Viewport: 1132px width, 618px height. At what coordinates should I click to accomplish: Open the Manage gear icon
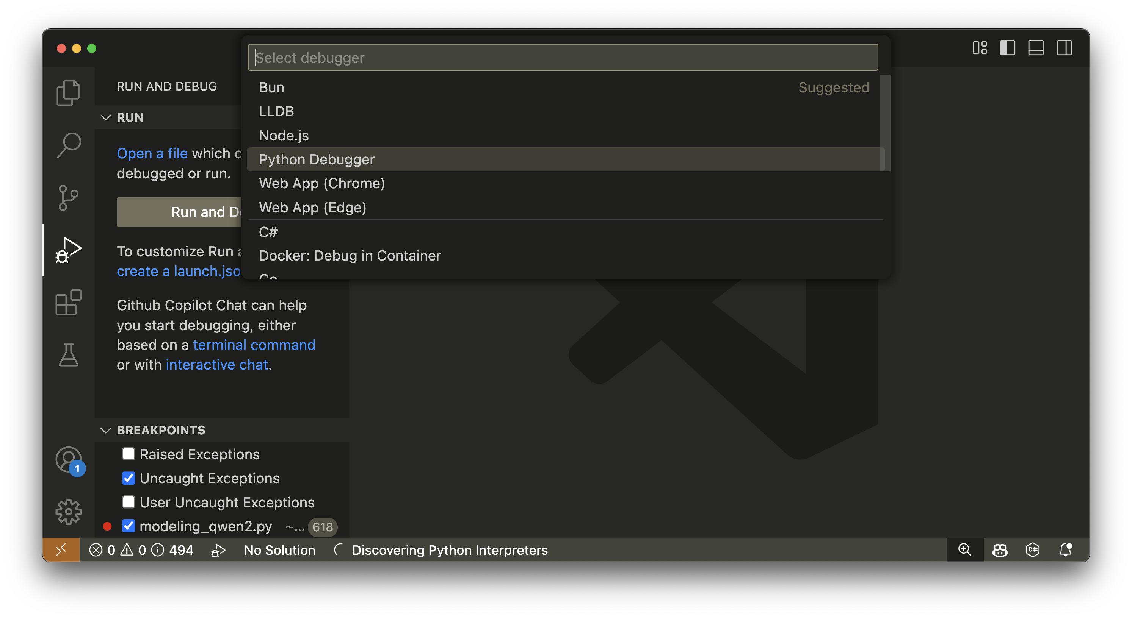coord(68,511)
